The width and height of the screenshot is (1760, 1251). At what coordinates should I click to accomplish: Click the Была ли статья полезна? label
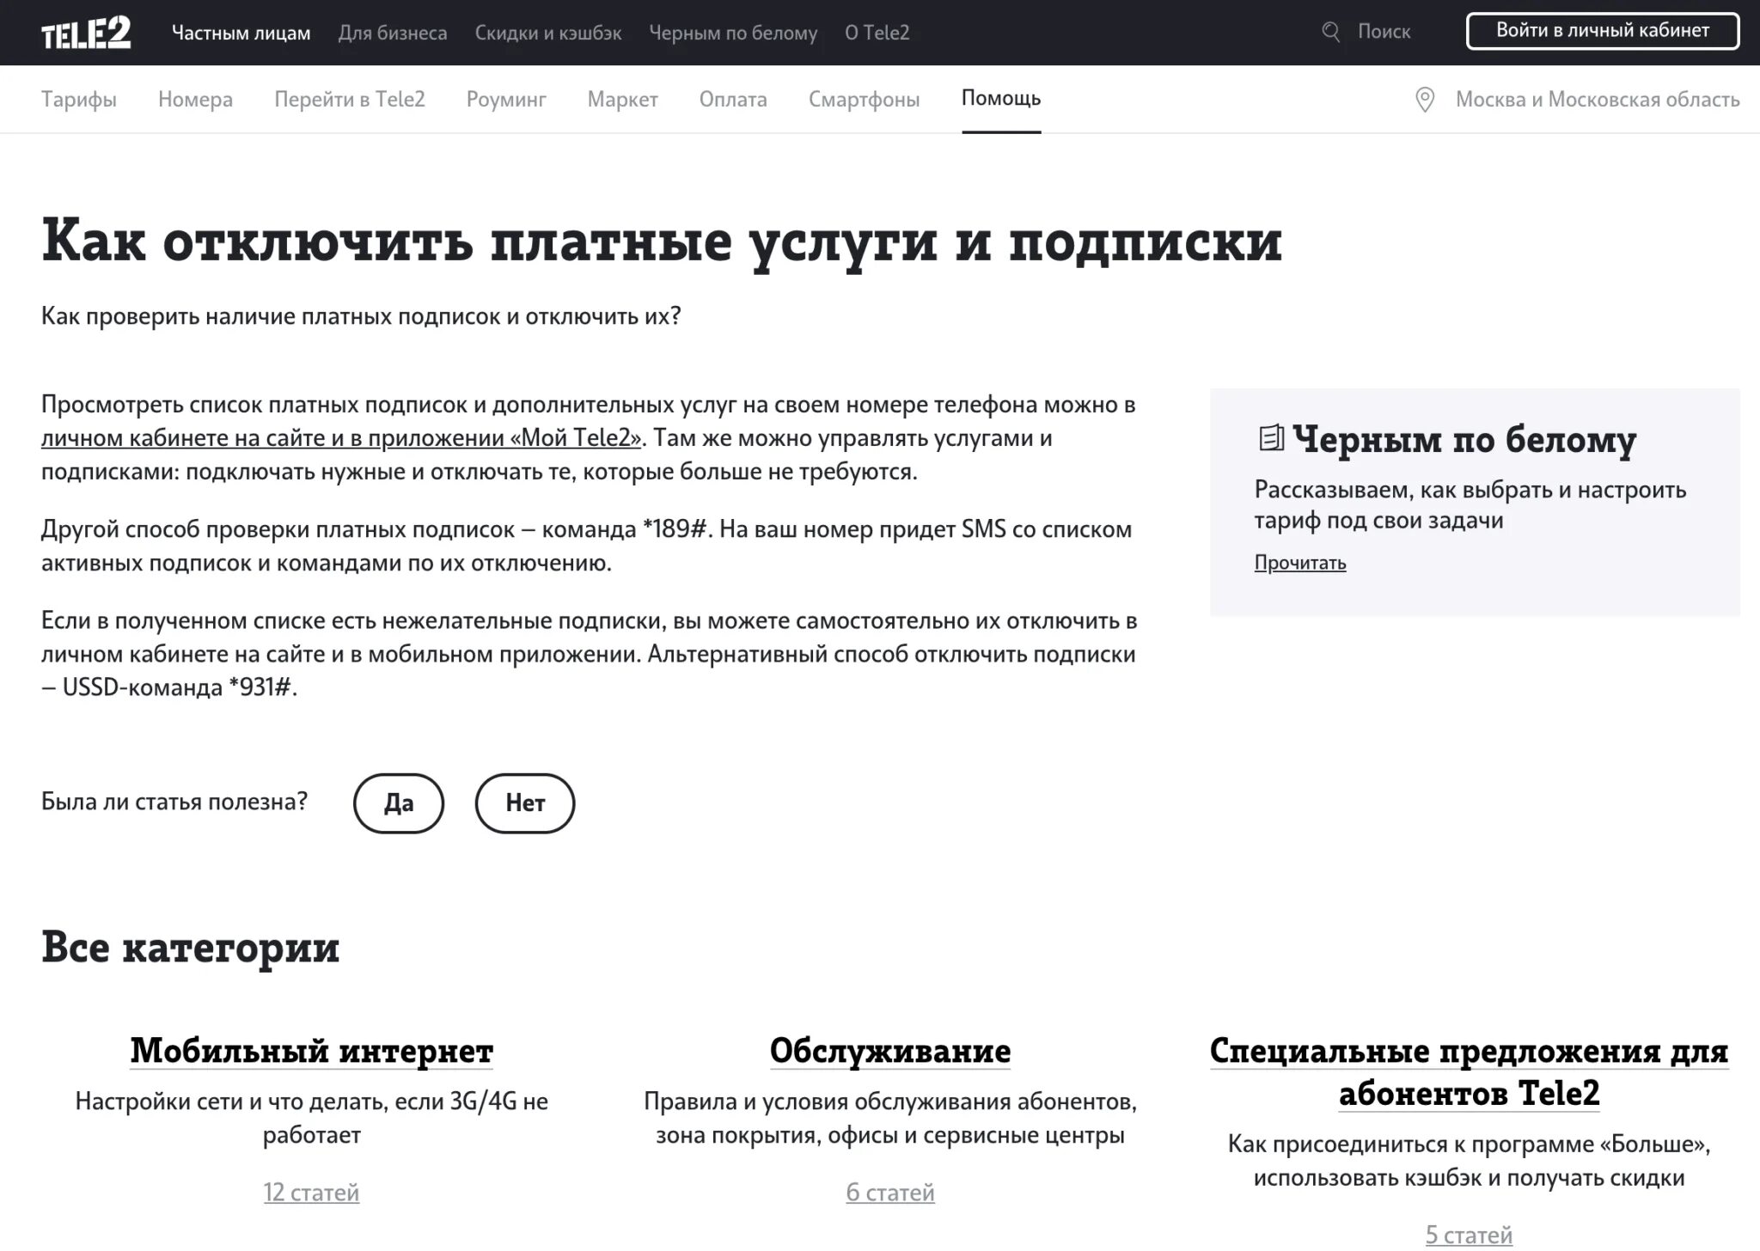pos(174,802)
